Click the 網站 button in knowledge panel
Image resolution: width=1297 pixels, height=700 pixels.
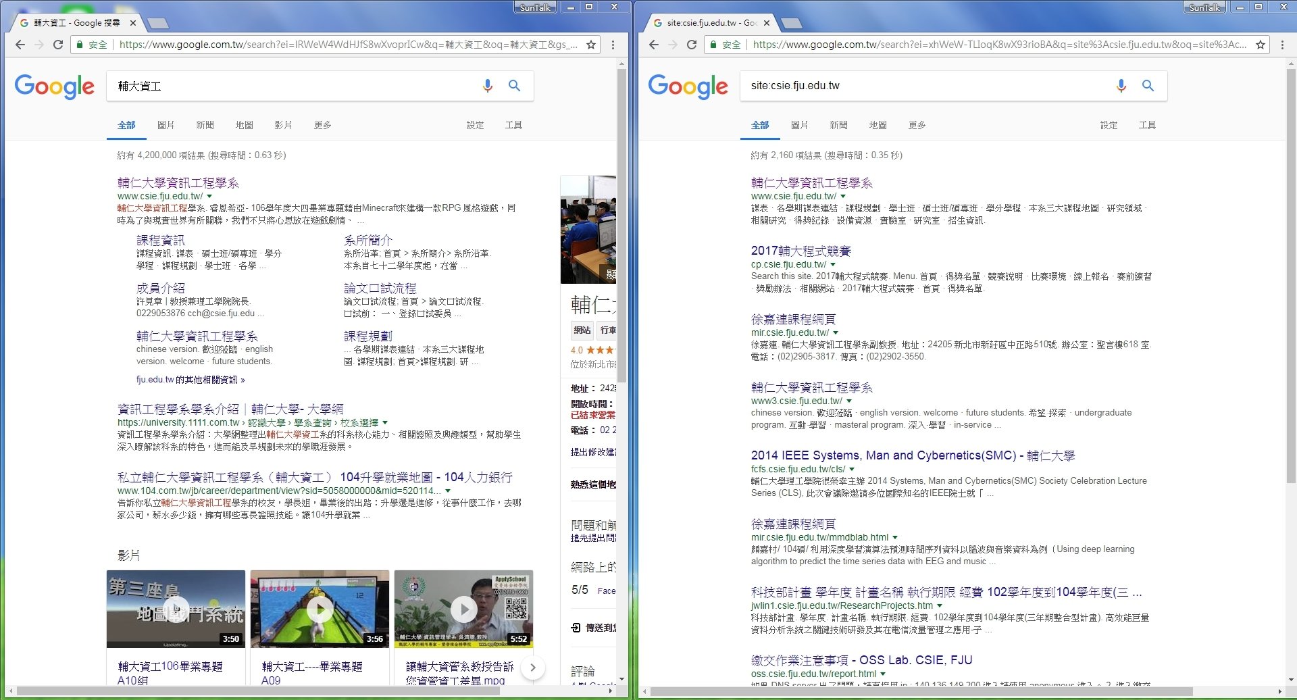(x=582, y=330)
